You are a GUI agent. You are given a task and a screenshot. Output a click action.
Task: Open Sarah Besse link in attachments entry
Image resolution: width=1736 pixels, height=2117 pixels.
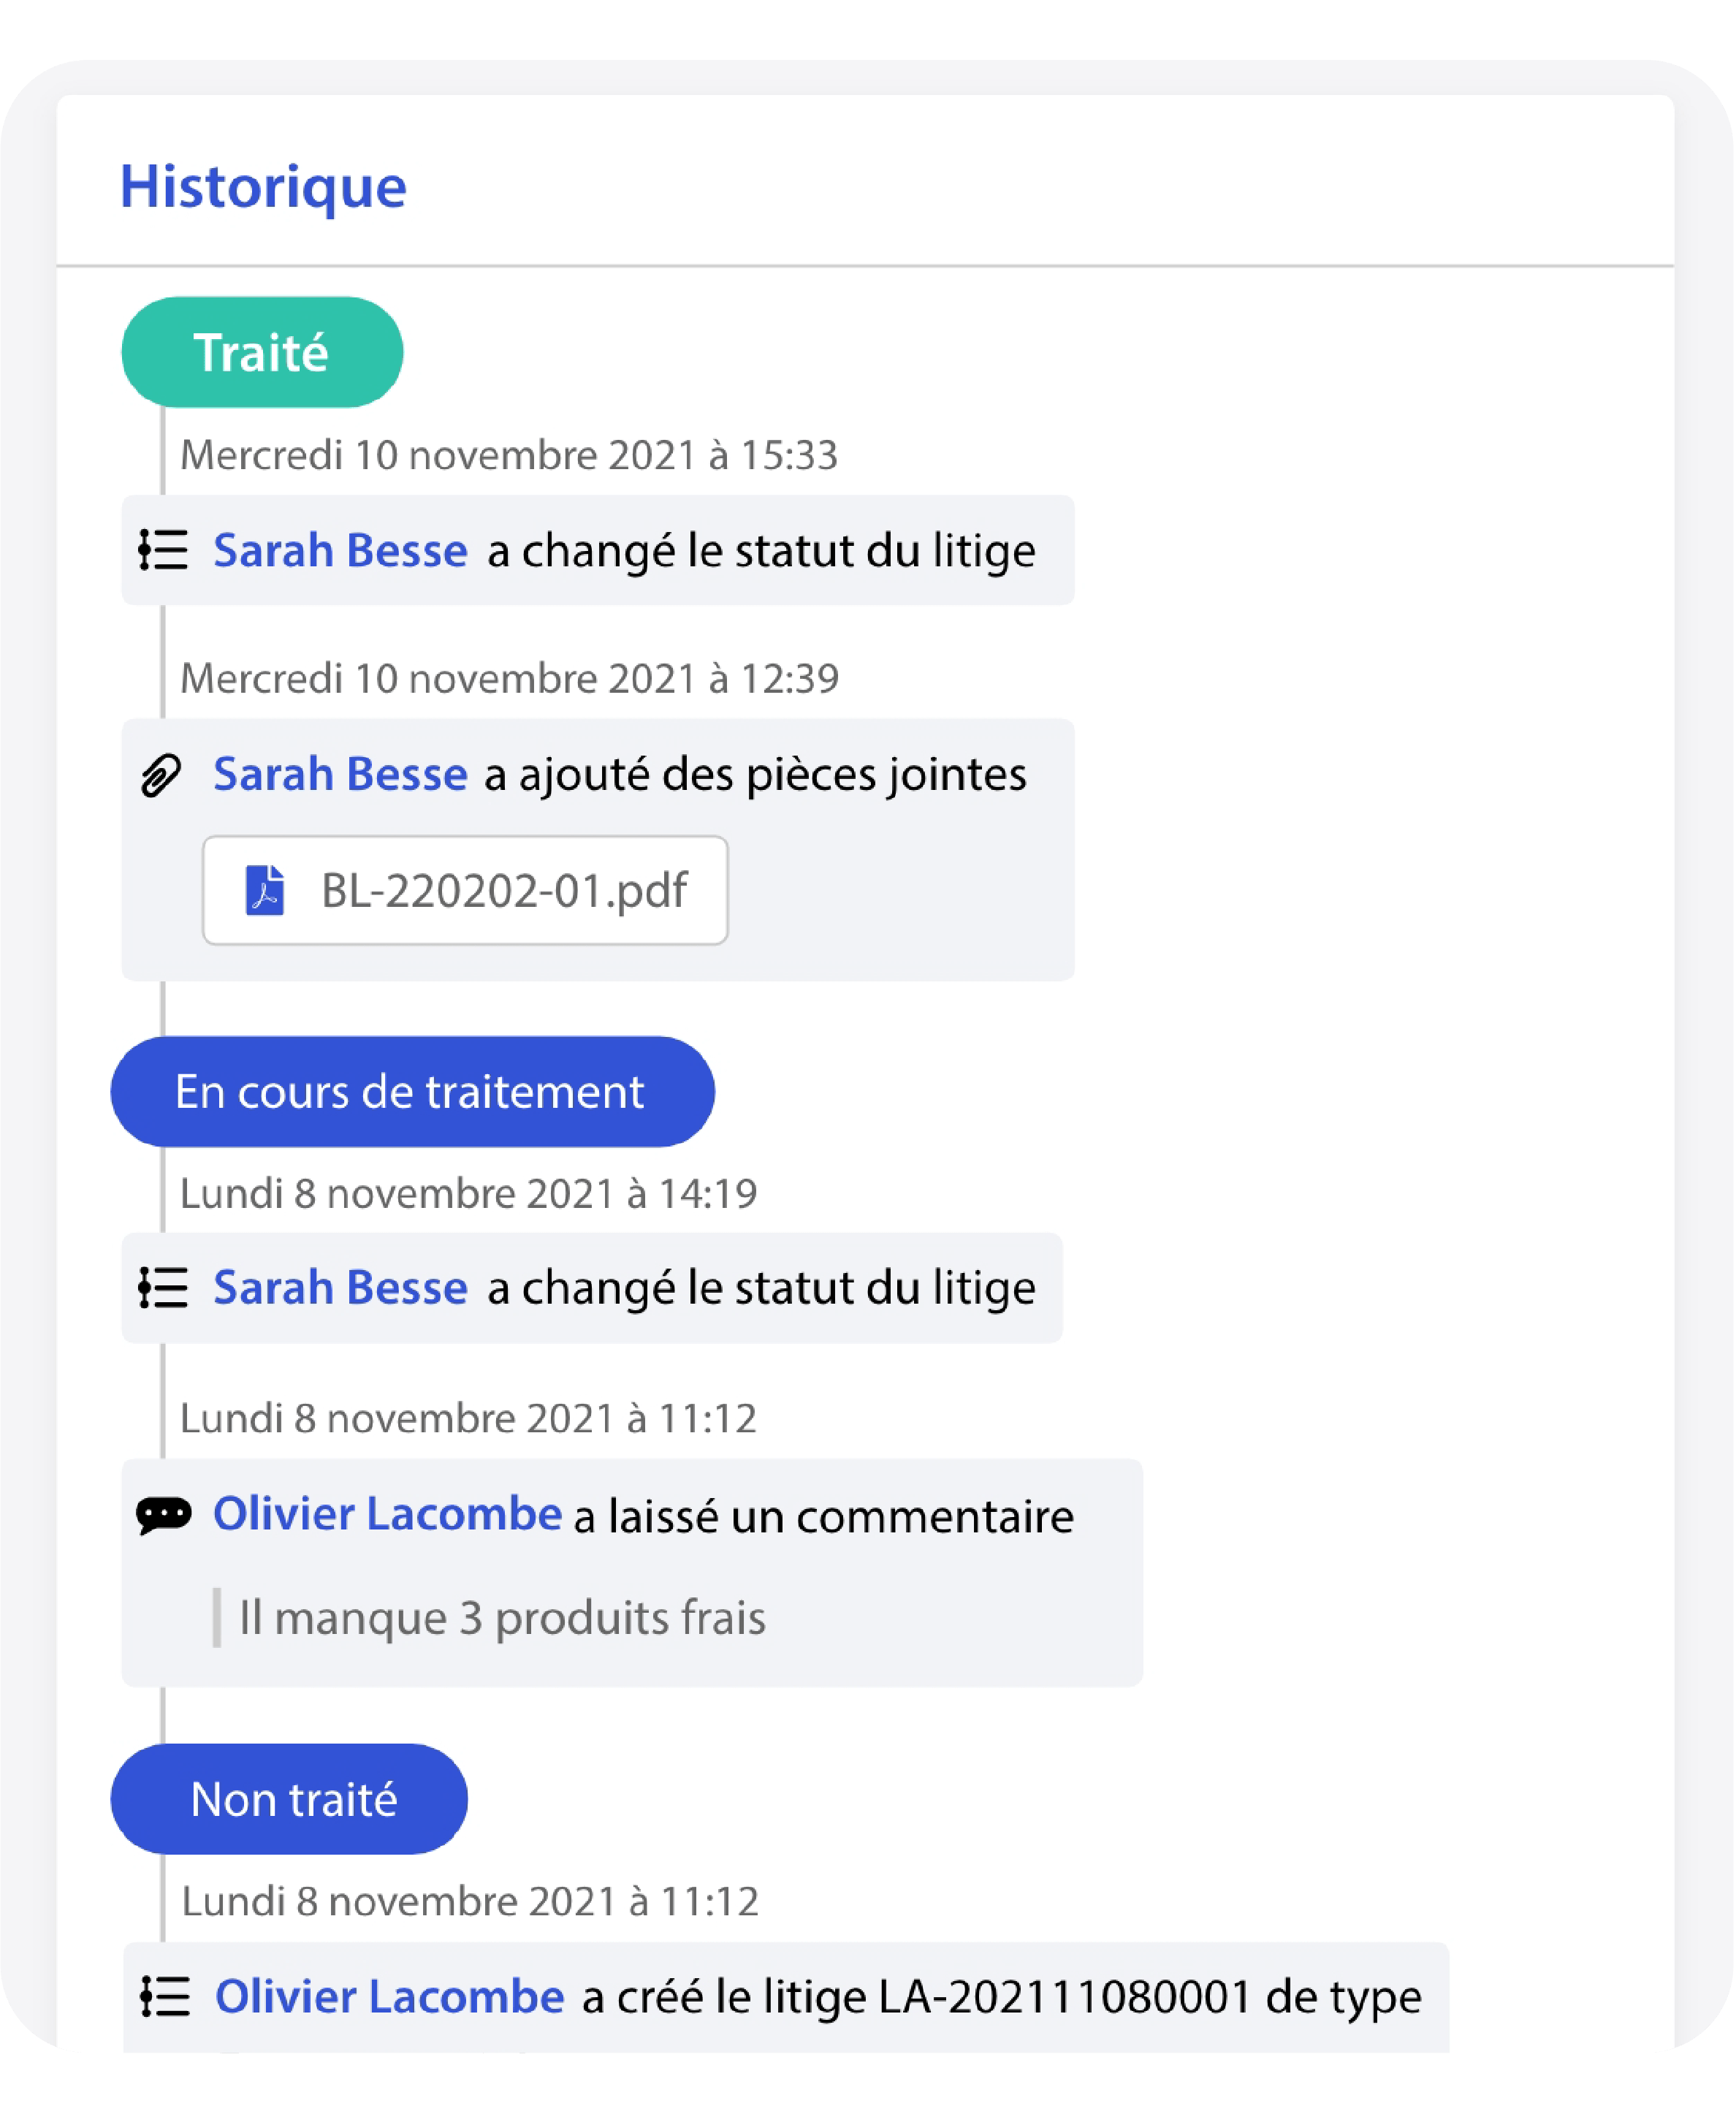coord(340,774)
